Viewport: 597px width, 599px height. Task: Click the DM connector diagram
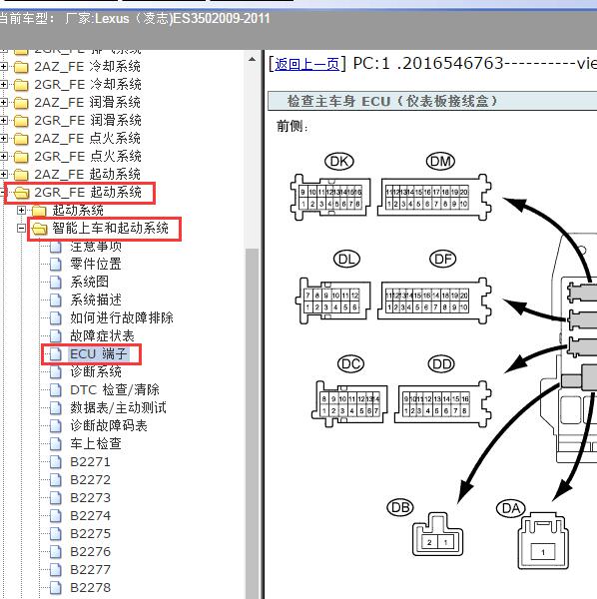point(434,197)
